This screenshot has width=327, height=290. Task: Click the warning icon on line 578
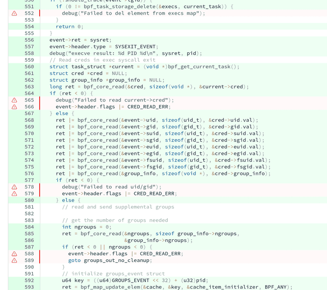(14, 187)
